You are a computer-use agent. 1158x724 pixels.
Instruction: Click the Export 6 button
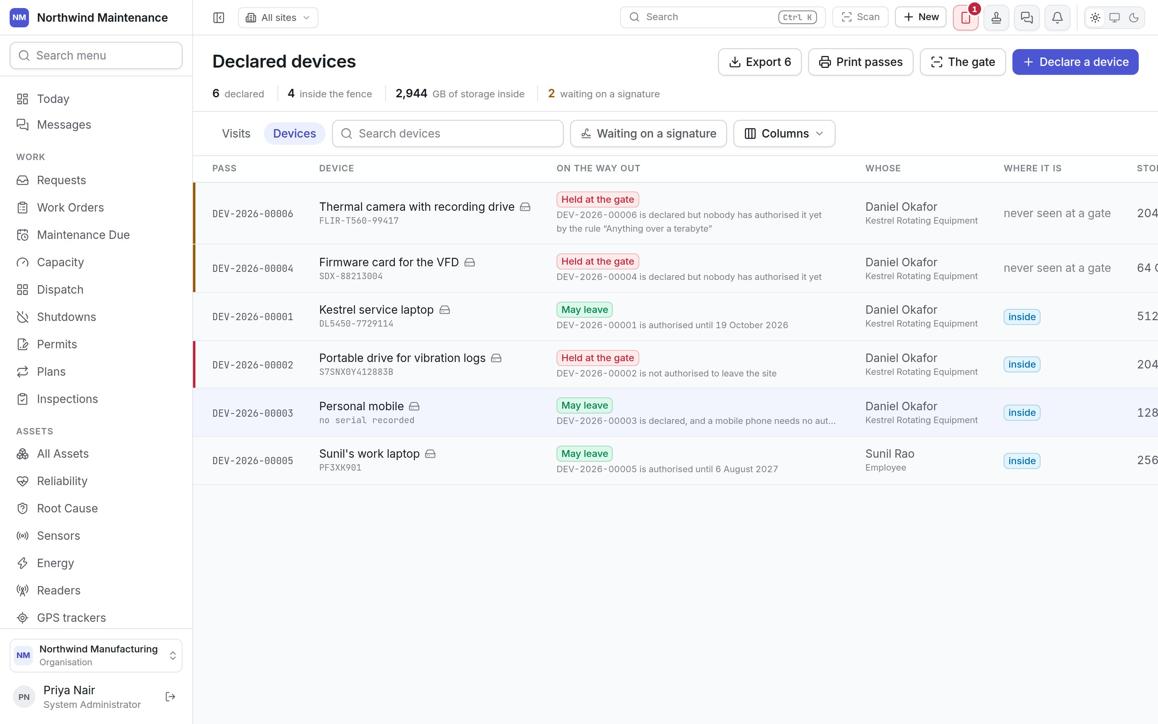760,62
